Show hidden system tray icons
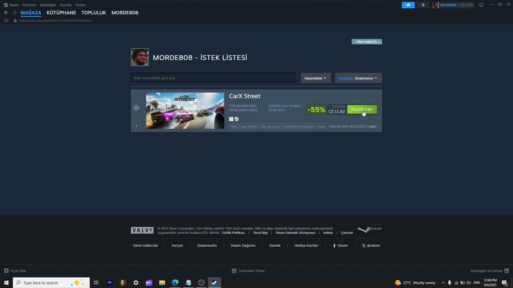The height and width of the screenshot is (288, 513). click(443, 283)
